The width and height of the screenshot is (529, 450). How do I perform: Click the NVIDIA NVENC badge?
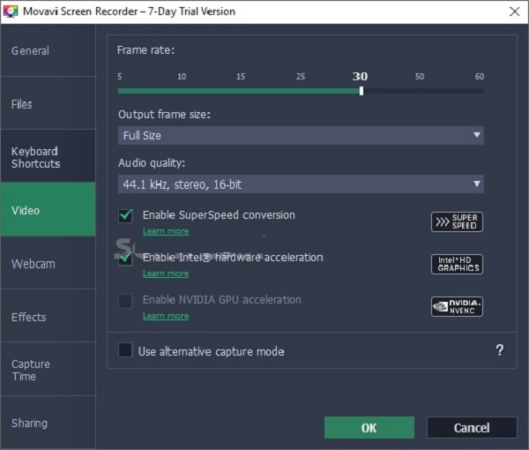point(457,306)
